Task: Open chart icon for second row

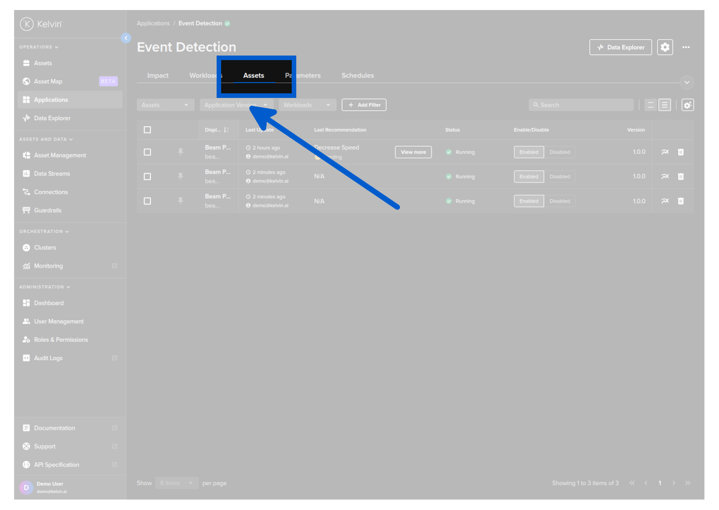Action: pyautogui.click(x=665, y=177)
